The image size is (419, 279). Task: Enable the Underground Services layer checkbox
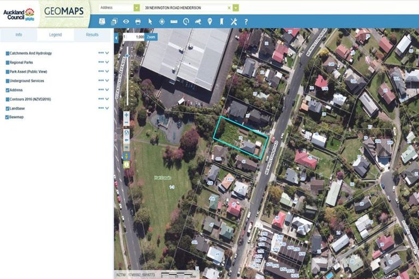coord(8,81)
